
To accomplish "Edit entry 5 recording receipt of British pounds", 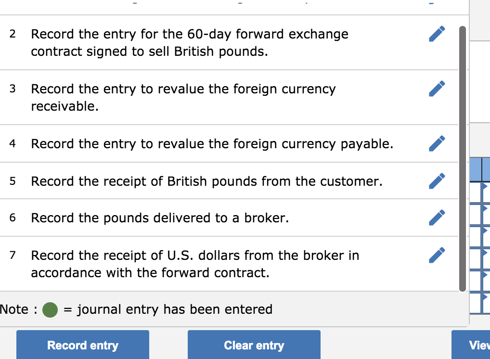I will (x=436, y=180).
